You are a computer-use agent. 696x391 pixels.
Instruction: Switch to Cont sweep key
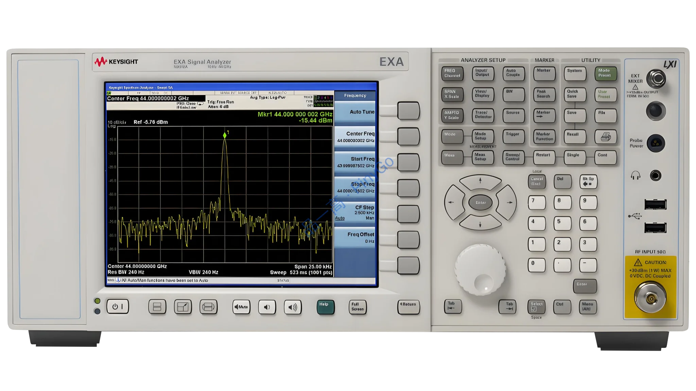[x=606, y=157]
